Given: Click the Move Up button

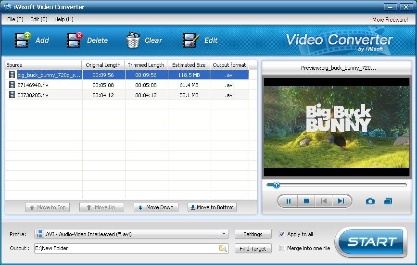Looking at the screenshot, I should click(101, 207).
